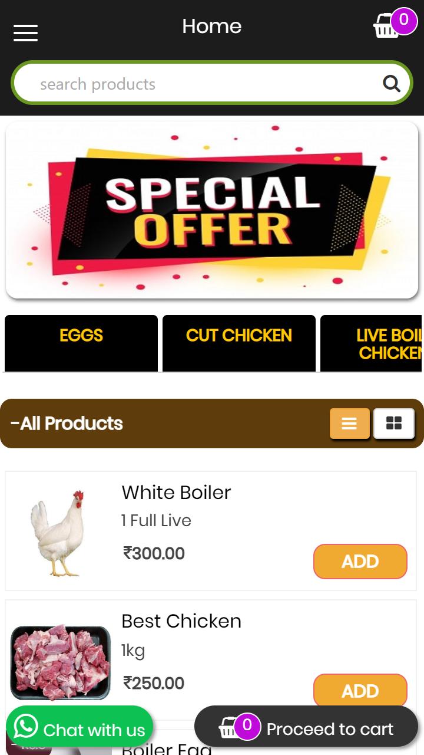View the Best Chicken product image
424x755 pixels.
[x=60, y=662]
